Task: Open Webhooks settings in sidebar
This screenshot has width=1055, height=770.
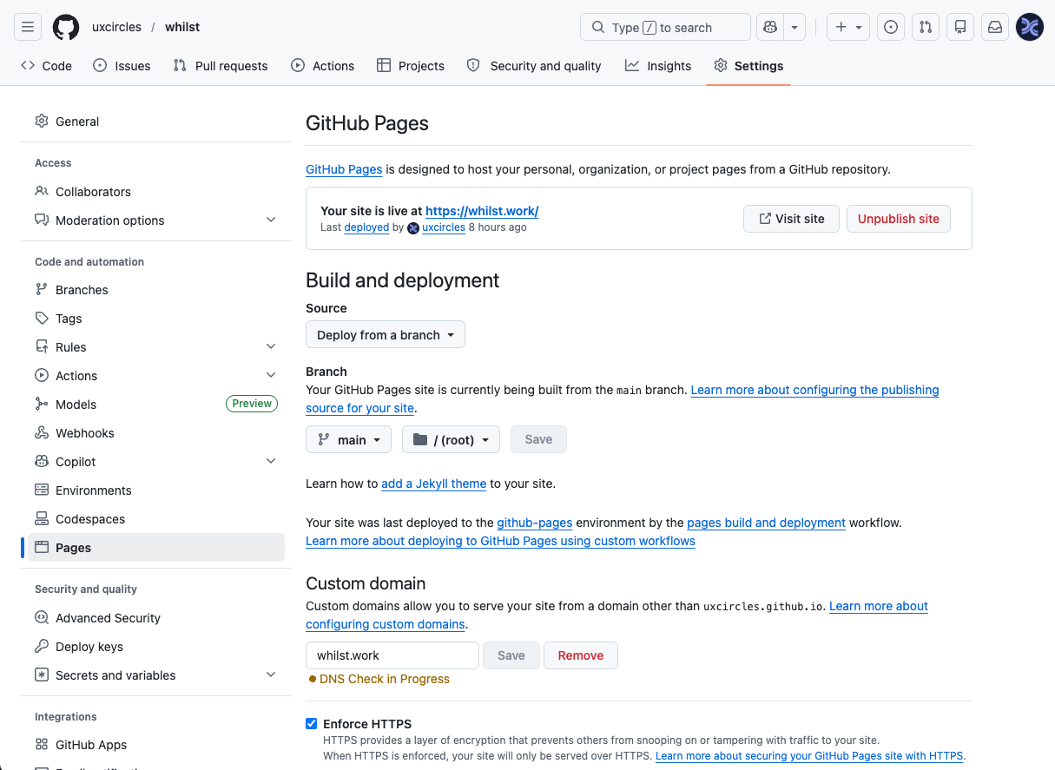Action: click(x=156, y=433)
